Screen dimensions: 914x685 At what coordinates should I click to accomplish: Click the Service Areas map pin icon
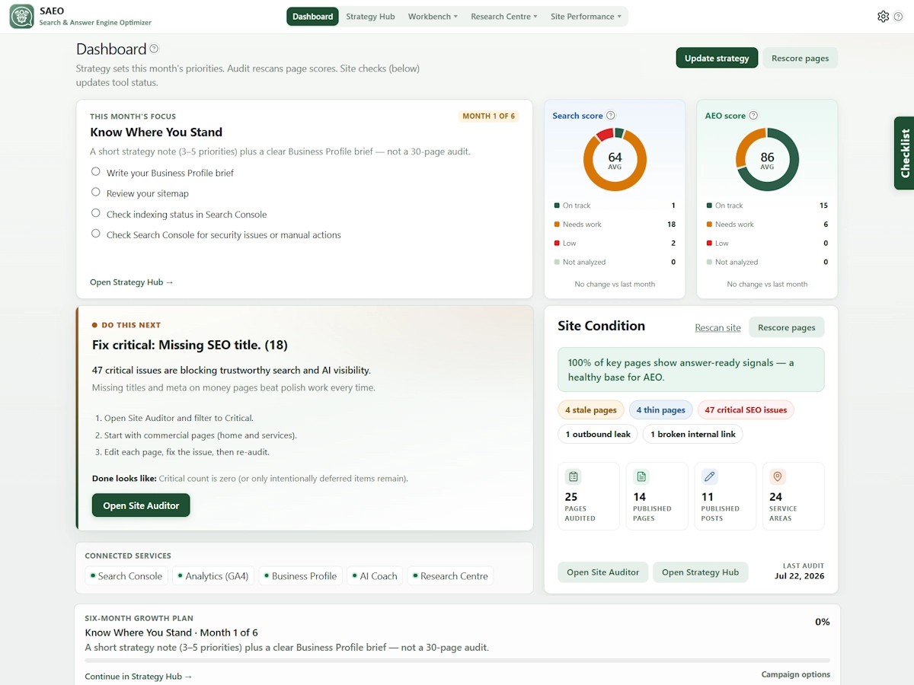coord(778,476)
